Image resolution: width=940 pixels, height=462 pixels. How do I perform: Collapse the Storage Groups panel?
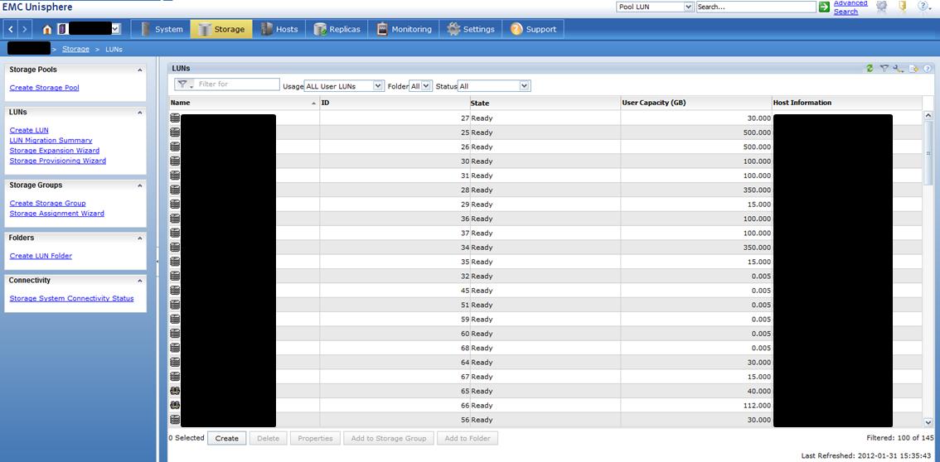(x=140, y=185)
